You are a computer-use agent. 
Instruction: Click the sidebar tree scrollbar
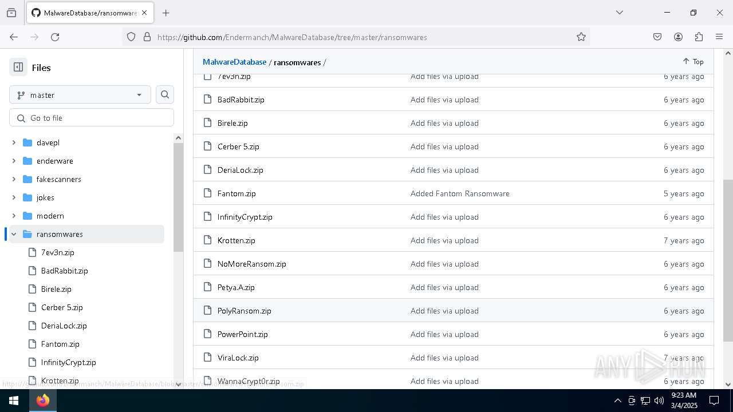[178, 197]
